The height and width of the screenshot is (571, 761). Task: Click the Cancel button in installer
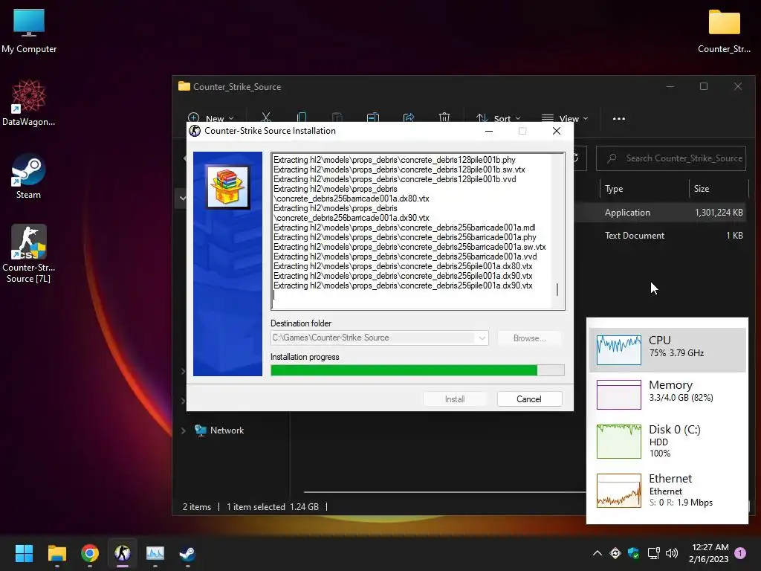point(529,399)
